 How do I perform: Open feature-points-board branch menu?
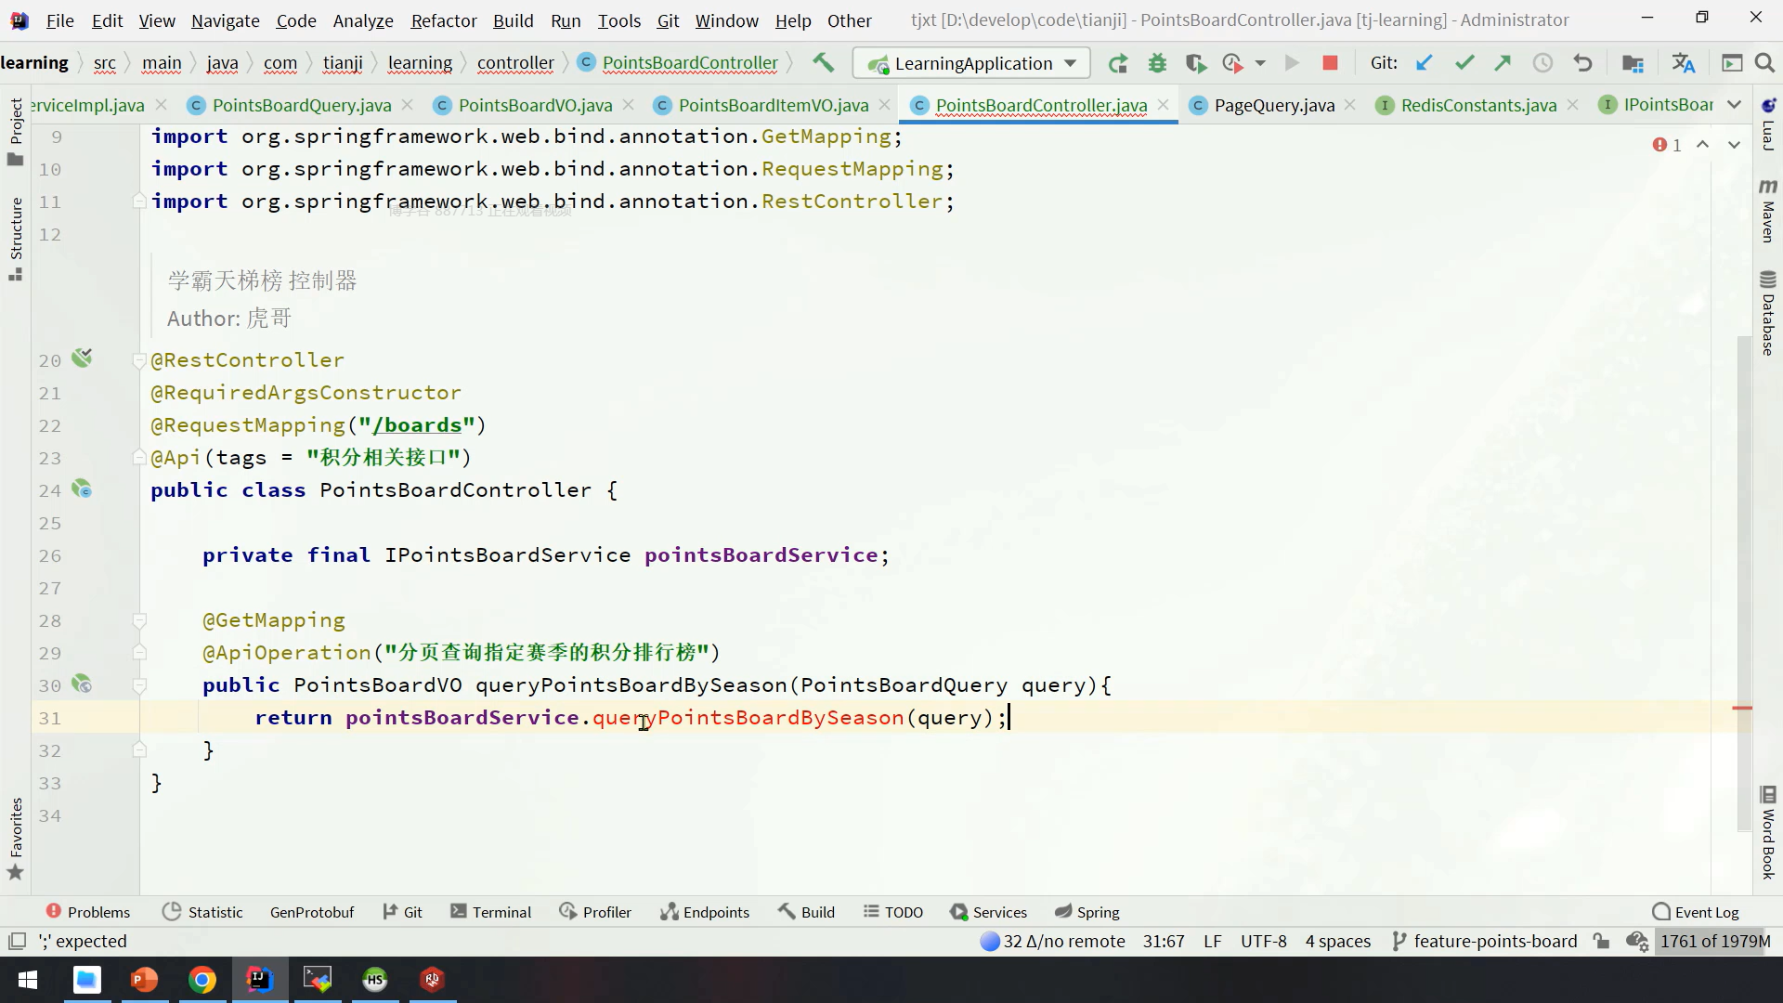click(x=1484, y=941)
